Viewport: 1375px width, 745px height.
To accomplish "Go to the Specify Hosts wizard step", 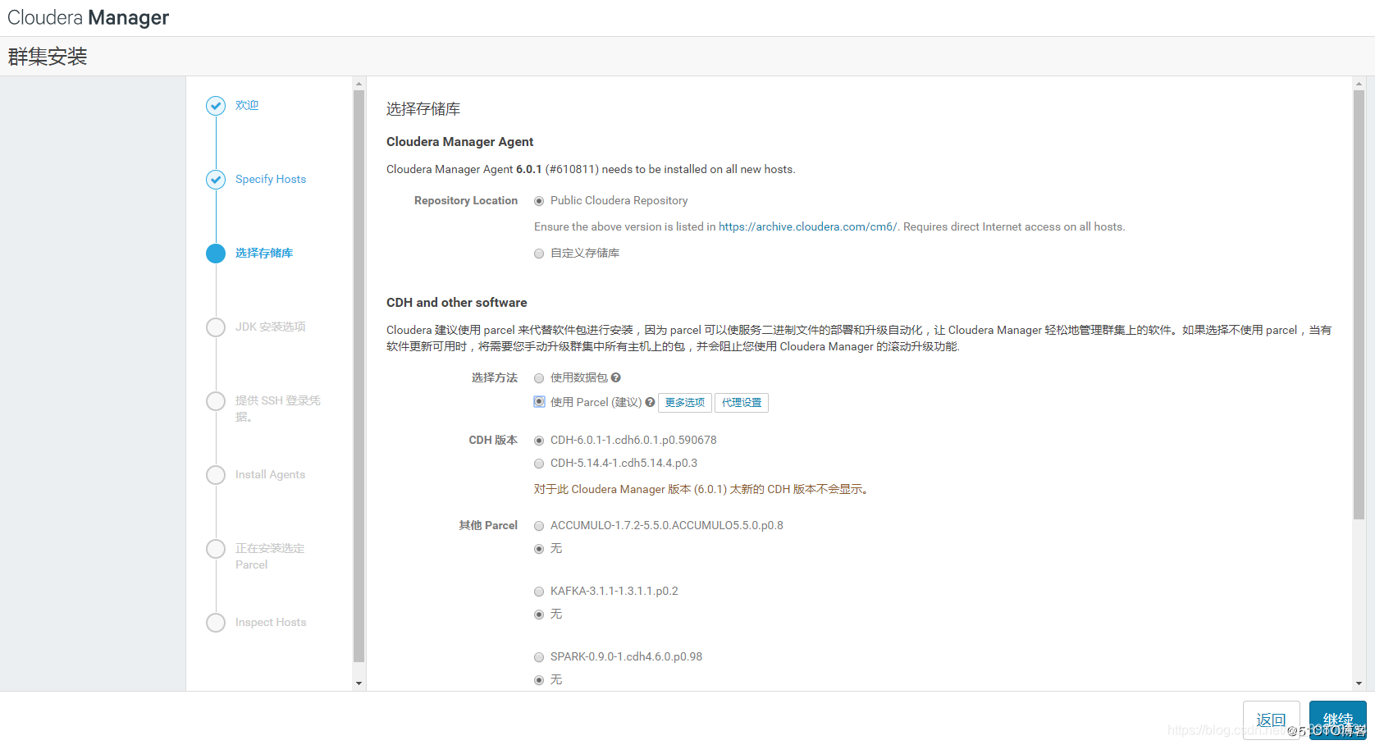I will (x=271, y=179).
